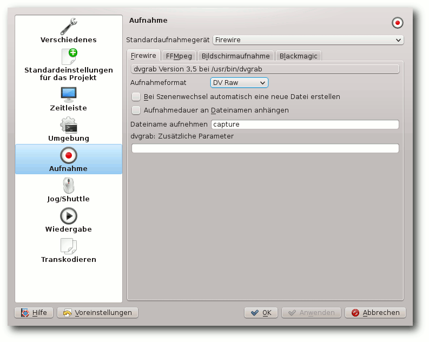Select the Aufnahme record category
This screenshot has height=342, width=429.
point(68,159)
